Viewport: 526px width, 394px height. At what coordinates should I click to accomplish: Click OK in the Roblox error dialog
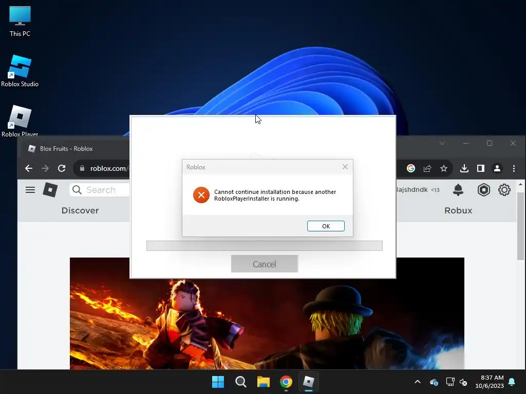click(x=326, y=226)
